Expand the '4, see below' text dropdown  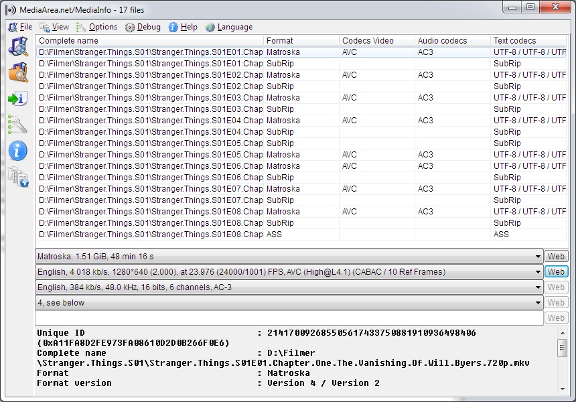[538, 303]
